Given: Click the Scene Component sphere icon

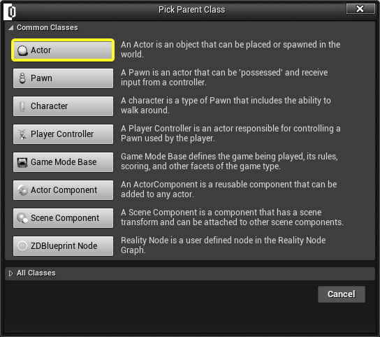Looking at the screenshot, I should (x=22, y=218).
